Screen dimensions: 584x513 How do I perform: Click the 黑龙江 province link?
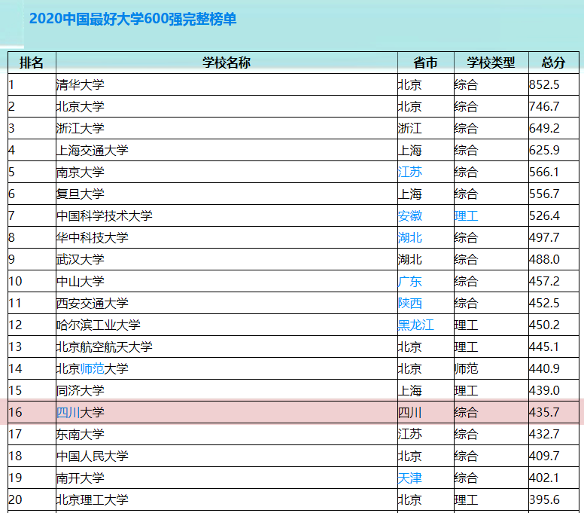tap(415, 325)
